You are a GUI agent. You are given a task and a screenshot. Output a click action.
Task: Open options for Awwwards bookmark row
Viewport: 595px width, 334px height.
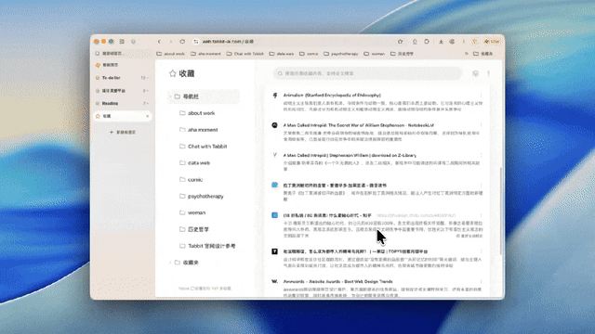pos(482,282)
